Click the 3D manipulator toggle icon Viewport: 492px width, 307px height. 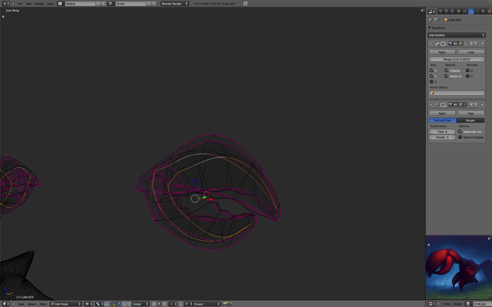point(112,303)
